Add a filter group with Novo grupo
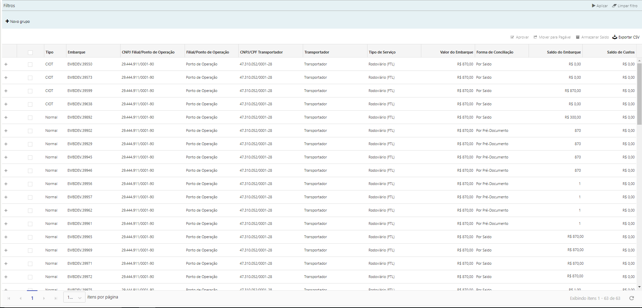This screenshot has height=308, width=642. (x=18, y=21)
